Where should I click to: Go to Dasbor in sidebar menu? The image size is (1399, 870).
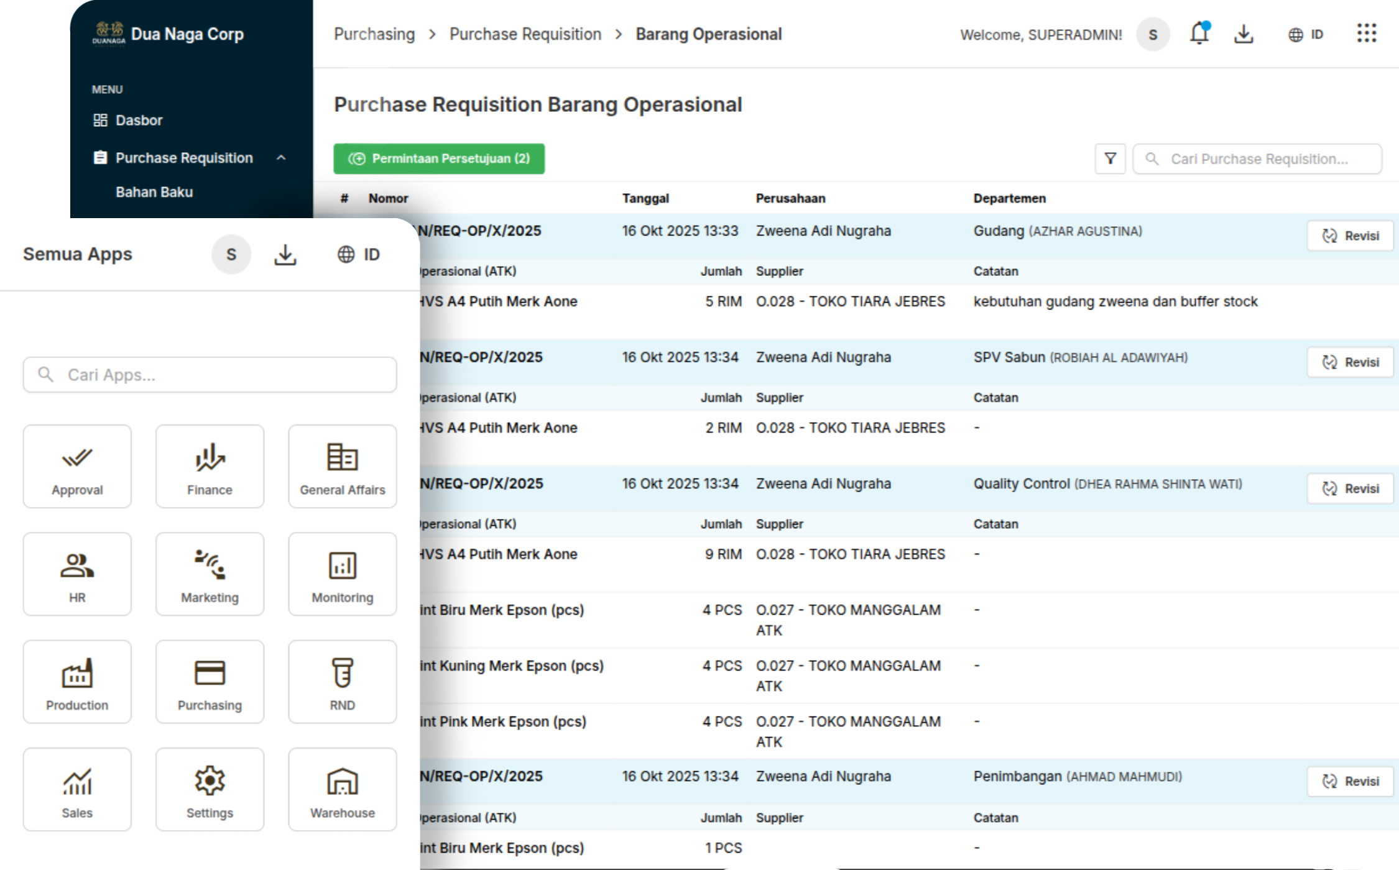pos(139,120)
